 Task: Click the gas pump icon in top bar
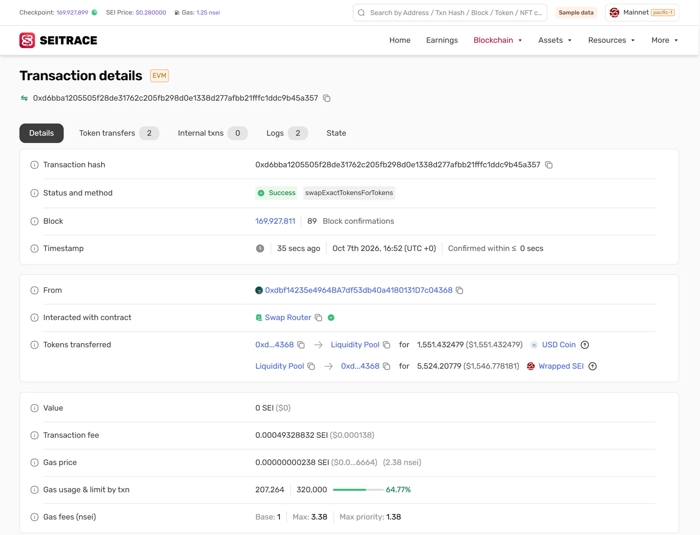(177, 13)
